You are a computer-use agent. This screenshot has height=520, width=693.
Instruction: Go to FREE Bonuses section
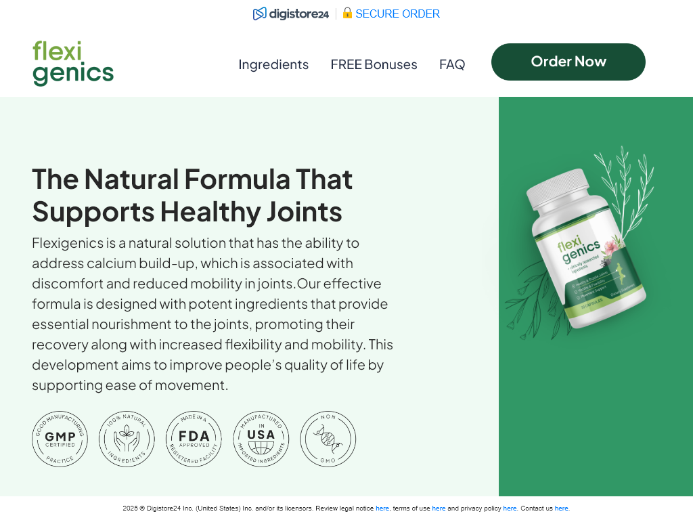click(374, 64)
